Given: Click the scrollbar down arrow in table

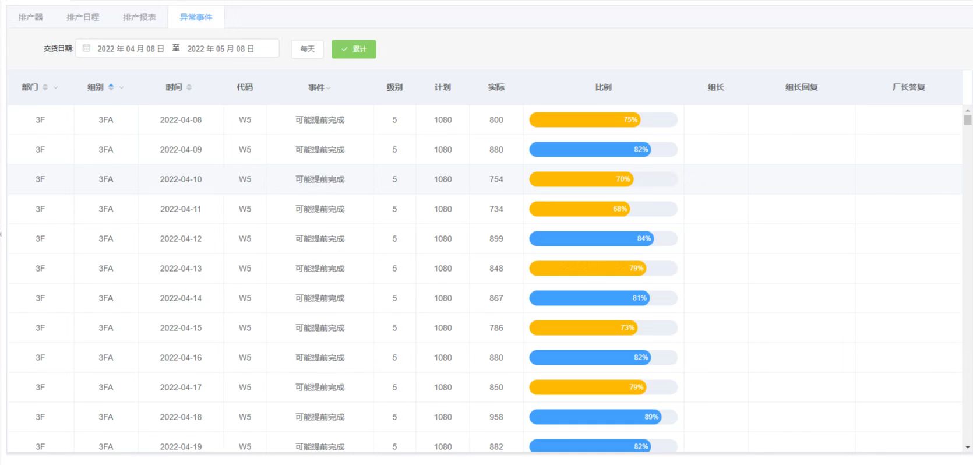Looking at the screenshot, I should click(967, 447).
